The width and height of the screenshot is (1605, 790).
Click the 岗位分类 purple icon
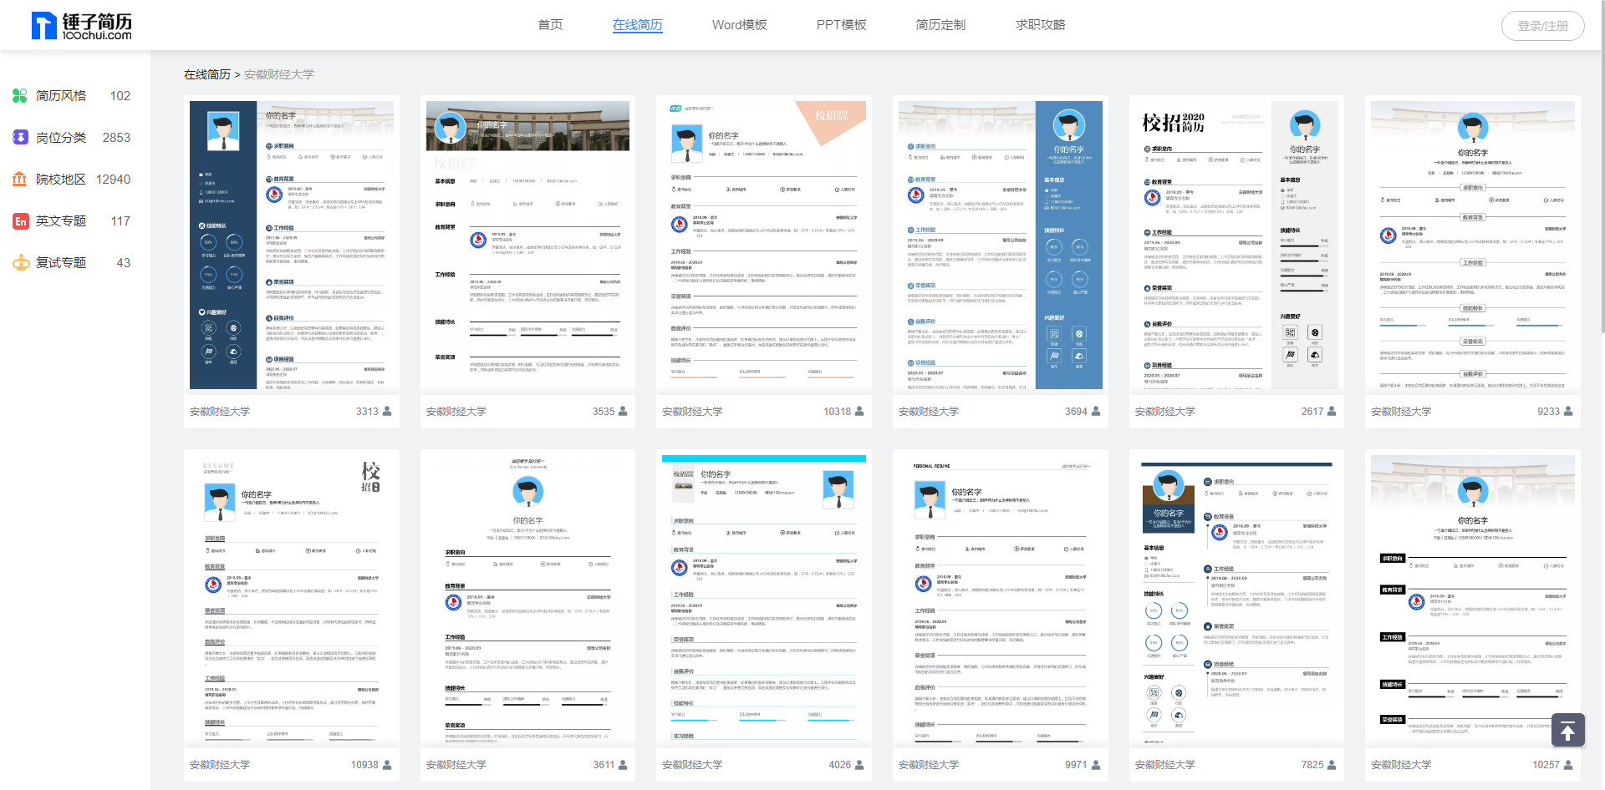[x=20, y=137]
